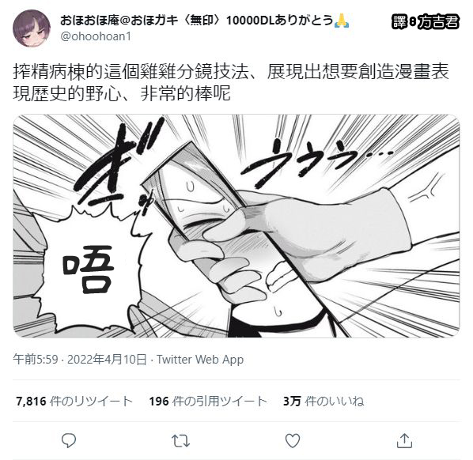This screenshot has width=473, height=460.
Task: View the 196 件の引用ツイート list
Action: pos(208,402)
